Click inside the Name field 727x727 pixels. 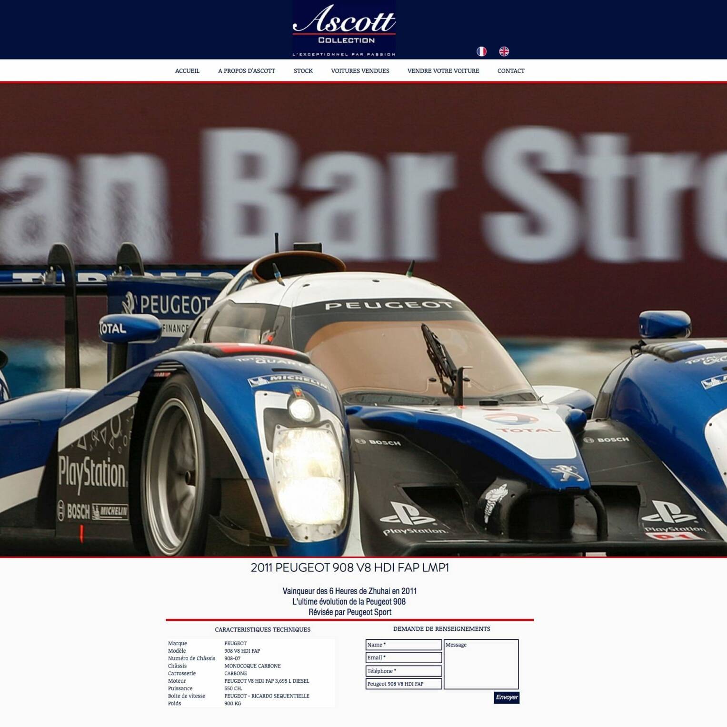(403, 645)
